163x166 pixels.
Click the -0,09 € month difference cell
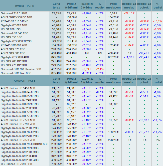(x=129, y=132)
